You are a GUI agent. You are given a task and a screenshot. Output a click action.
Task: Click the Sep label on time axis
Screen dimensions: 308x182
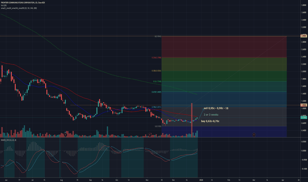(90, 180)
